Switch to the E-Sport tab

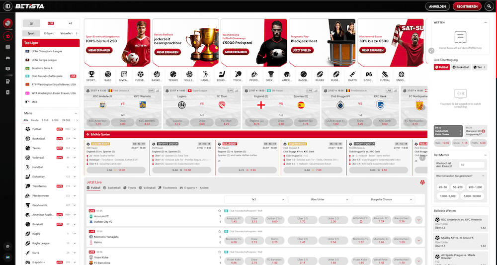[x=49, y=33]
